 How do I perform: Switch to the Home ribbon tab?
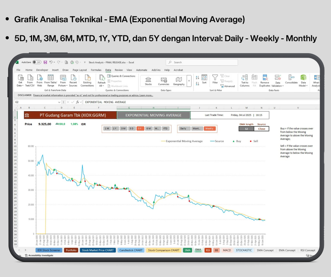click(x=29, y=70)
